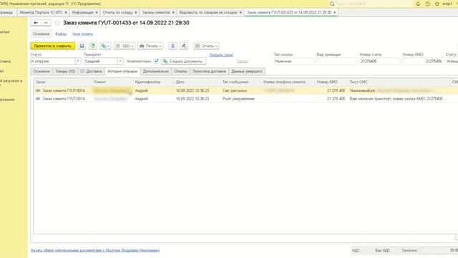Open the Чеки оплата link
The width and height of the screenshot is (458, 258).
coord(82,34)
